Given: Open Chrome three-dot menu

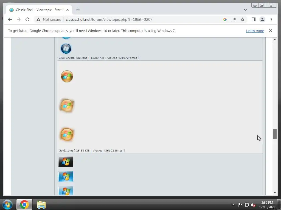Looking at the screenshot, I should [271, 19].
